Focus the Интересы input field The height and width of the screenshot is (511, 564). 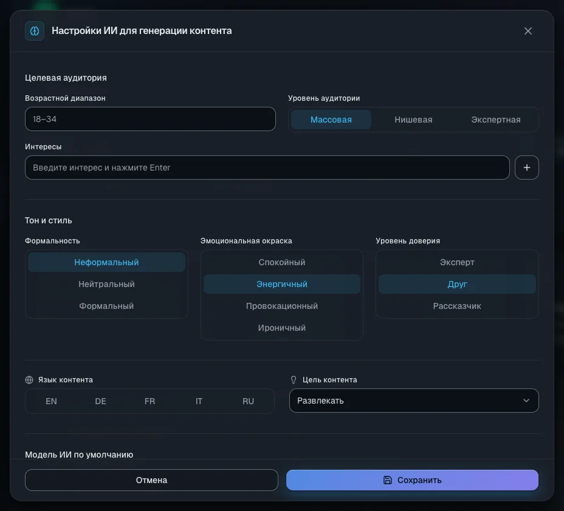pos(267,168)
